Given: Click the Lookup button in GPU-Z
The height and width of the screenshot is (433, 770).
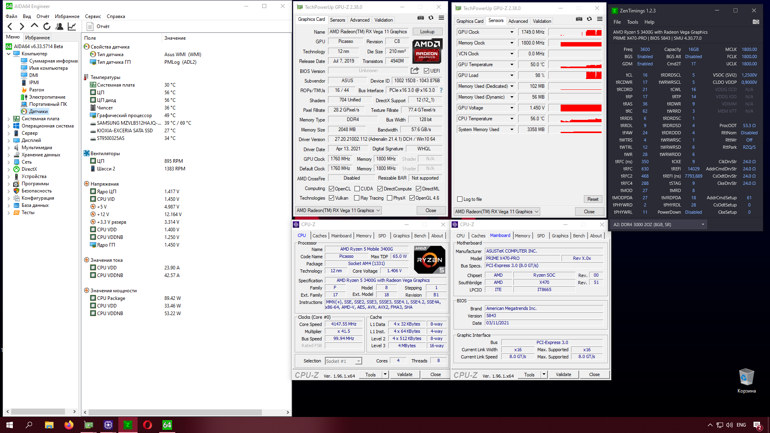Looking at the screenshot, I should click(x=427, y=32).
